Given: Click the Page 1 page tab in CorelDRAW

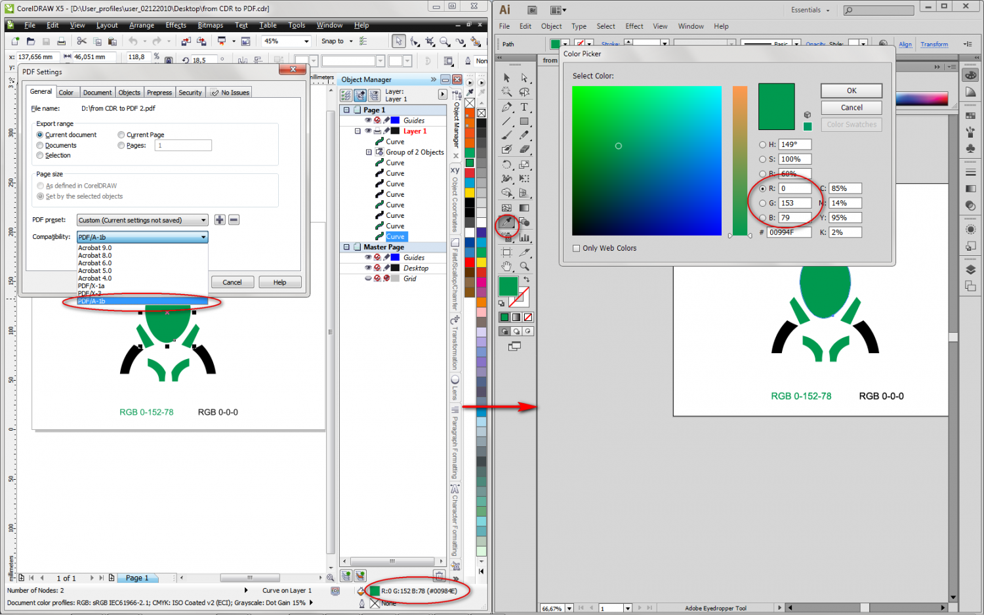Looking at the screenshot, I should [x=137, y=578].
